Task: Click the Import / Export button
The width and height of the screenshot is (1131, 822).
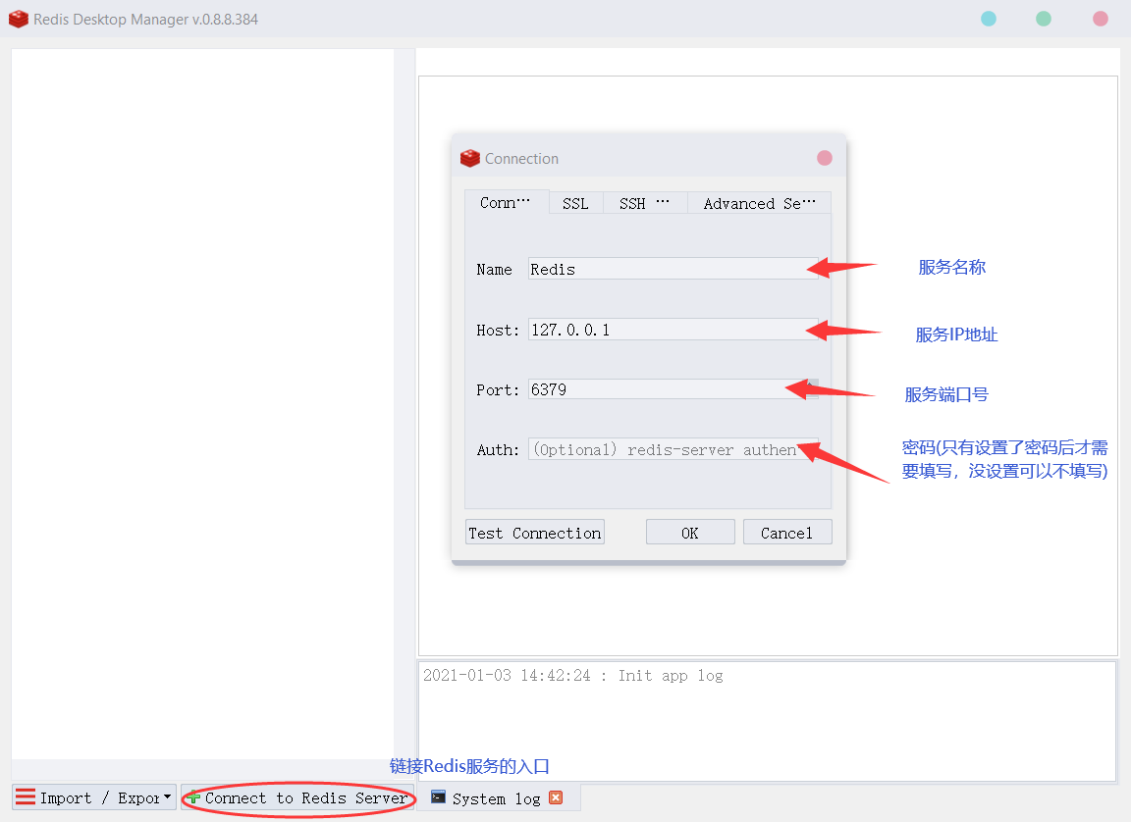Action: pyautogui.click(x=94, y=797)
